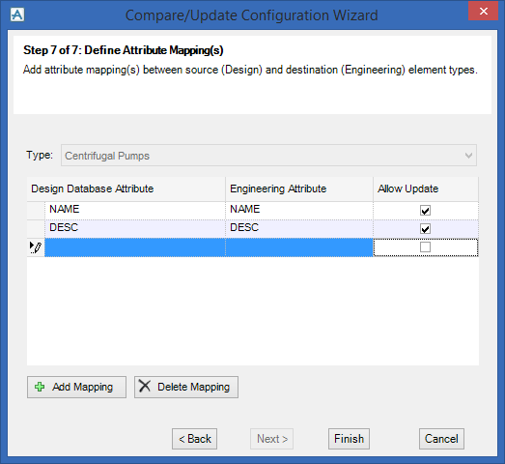Screen dimensions: 505x464
Task: Check Allow Update for the new empty row
Action: tap(425, 247)
